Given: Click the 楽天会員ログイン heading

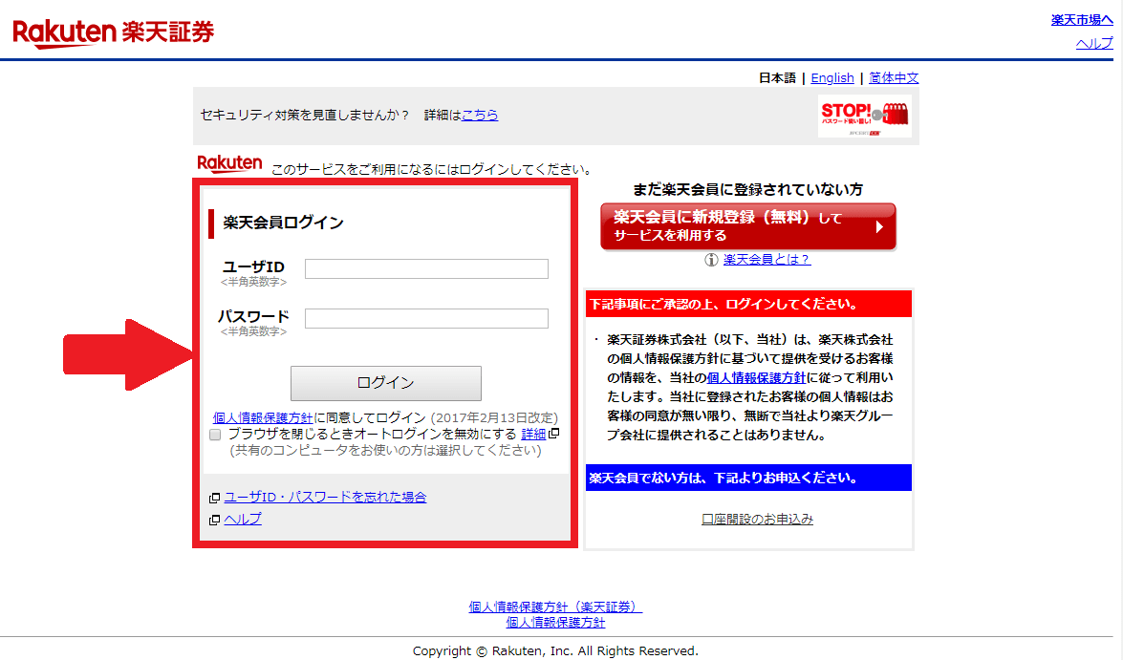Looking at the screenshot, I should click(284, 223).
